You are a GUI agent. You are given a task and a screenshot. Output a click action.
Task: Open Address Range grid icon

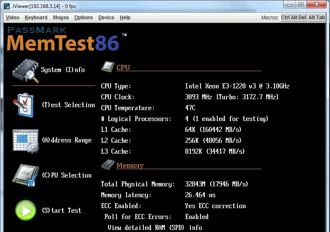pos(26,141)
